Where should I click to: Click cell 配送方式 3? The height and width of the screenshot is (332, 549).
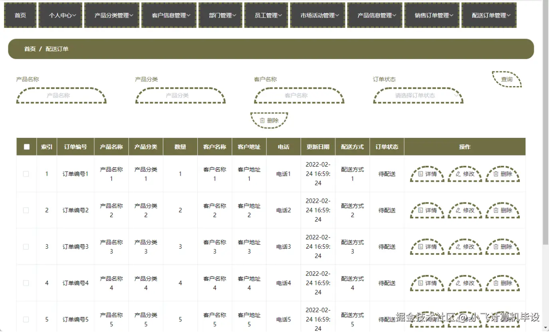coord(353,247)
